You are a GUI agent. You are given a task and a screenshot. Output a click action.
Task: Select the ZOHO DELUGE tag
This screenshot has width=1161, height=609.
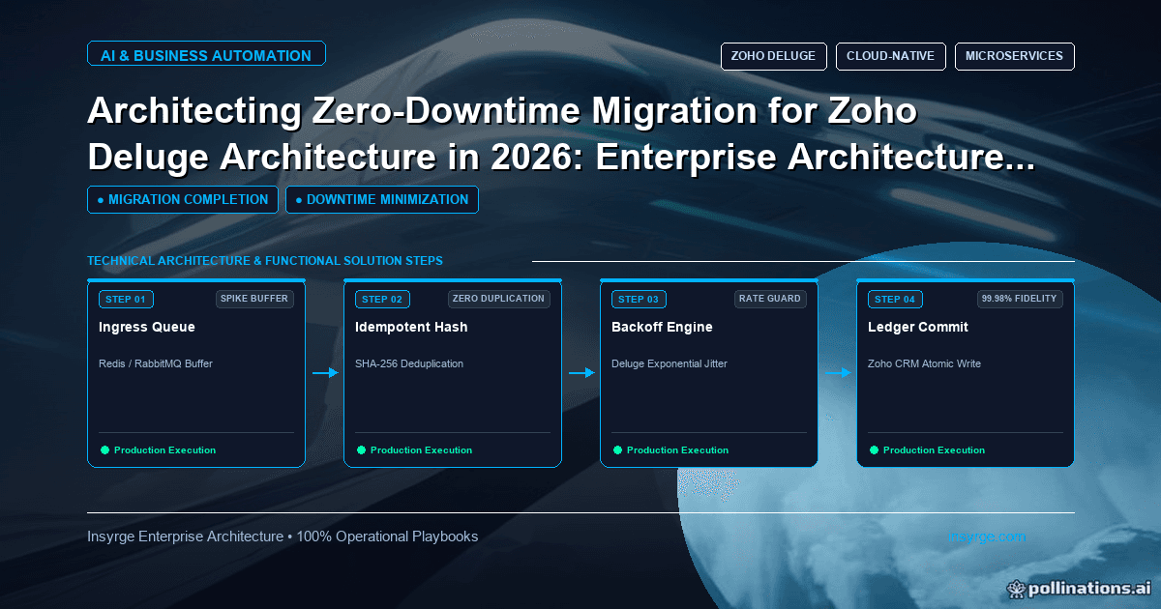tap(774, 56)
